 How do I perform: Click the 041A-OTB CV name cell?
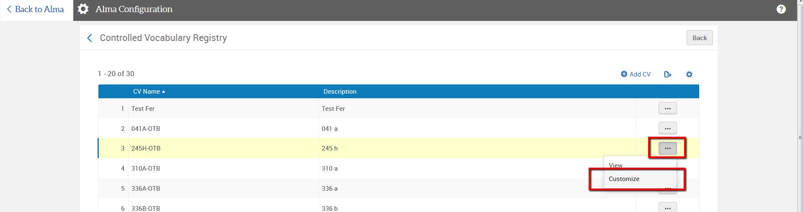[x=146, y=129]
